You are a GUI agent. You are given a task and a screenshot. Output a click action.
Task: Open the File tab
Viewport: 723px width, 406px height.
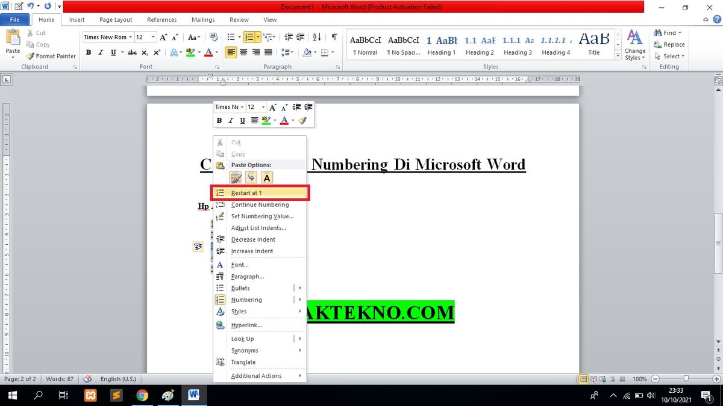click(14, 20)
